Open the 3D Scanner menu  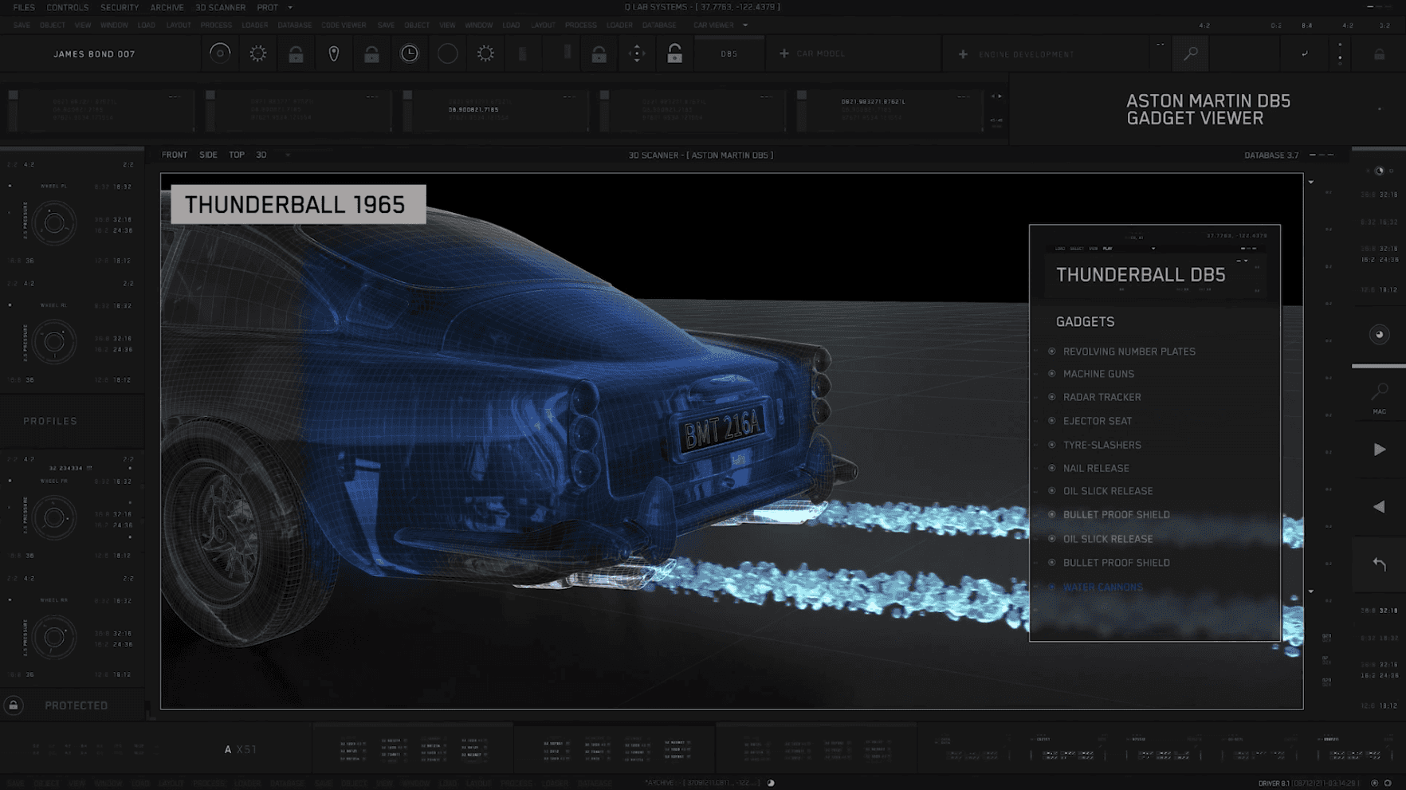(x=220, y=7)
